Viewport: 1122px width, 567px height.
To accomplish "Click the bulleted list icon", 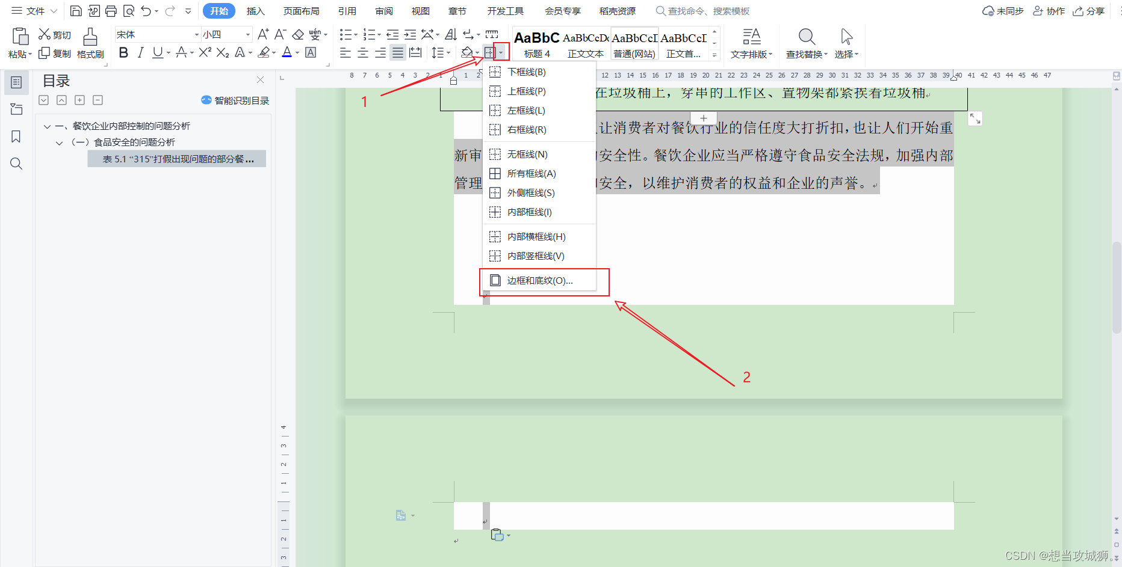I will click(x=346, y=34).
